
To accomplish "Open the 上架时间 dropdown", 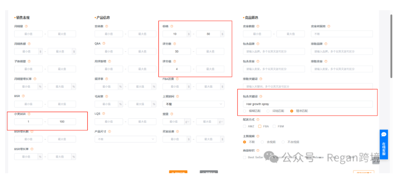I will (x=194, y=104).
